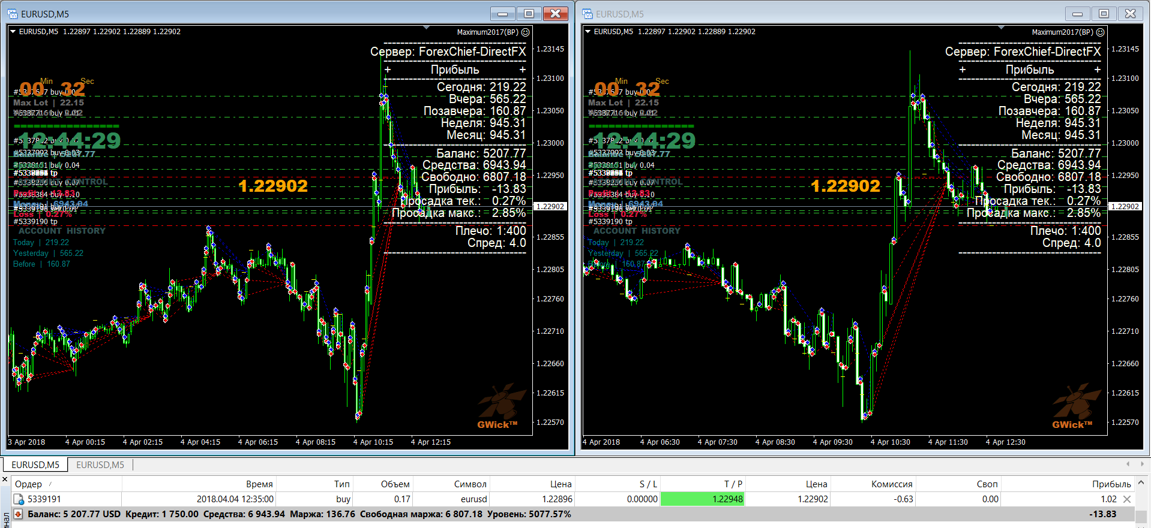
Task: Click the chart icon in right EURUSD,M5 title bar
Action: coord(588,14)
